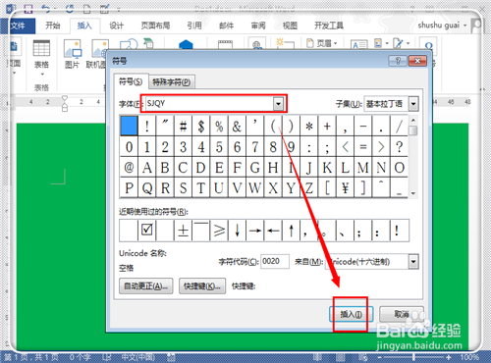Select the @ symbol in grid
The image size is (491, 363).
[x=129, y=168]
